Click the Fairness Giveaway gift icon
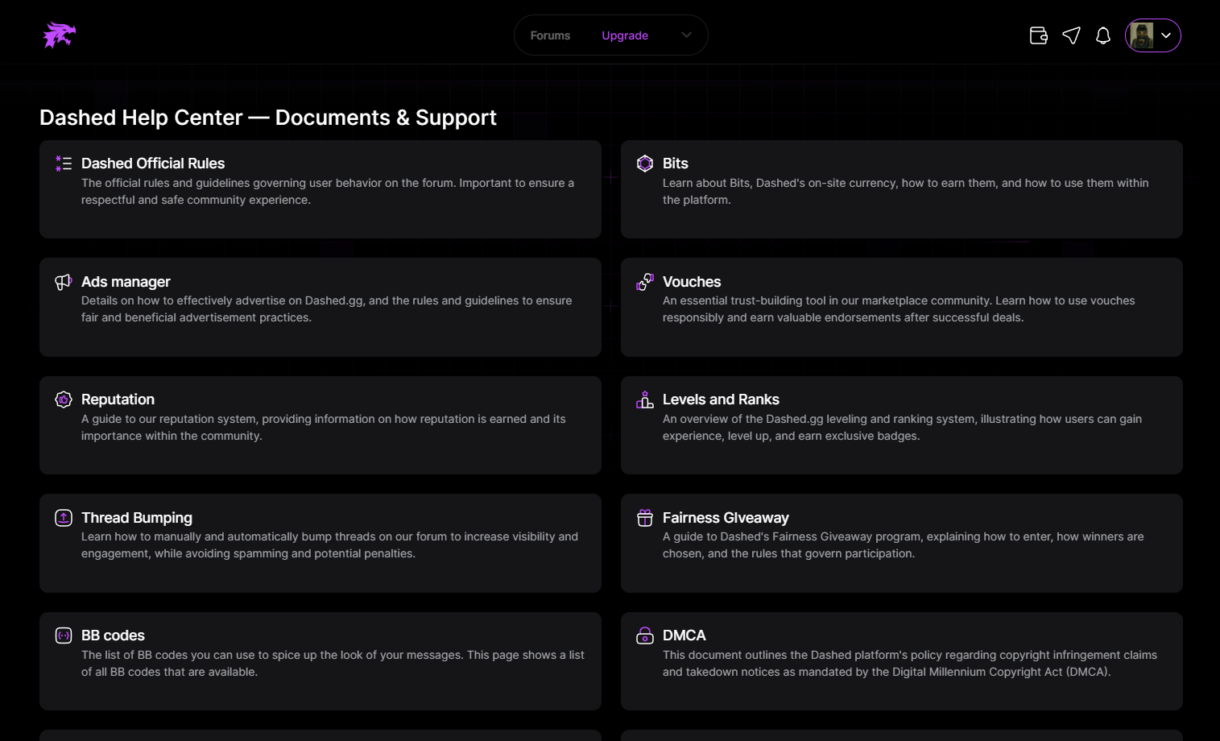 [x=645, y=518]
